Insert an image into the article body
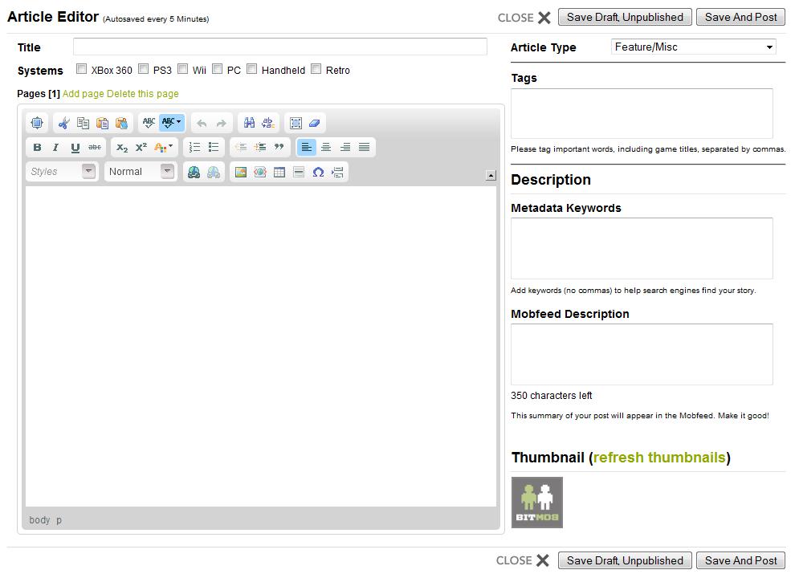The image size is (795, 578). (240, 172)
